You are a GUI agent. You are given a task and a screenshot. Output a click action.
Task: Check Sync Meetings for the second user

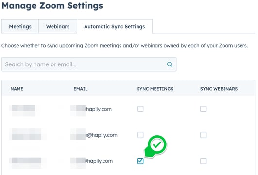[140, 135]
